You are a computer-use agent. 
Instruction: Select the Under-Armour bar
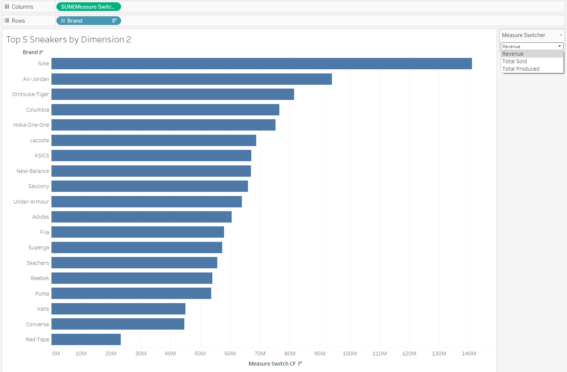[x=146, y=202]
